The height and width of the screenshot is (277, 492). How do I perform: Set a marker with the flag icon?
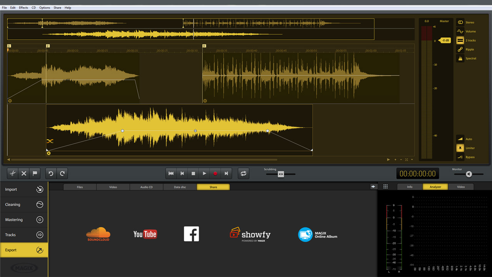click(x=35, y=173)
